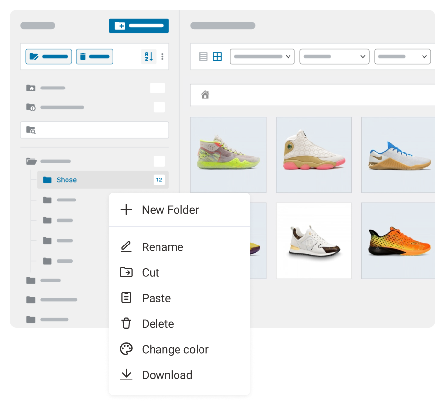Choose Download from the context menu
The width and height of the screenshot is (445, 401).
point(167,375)
